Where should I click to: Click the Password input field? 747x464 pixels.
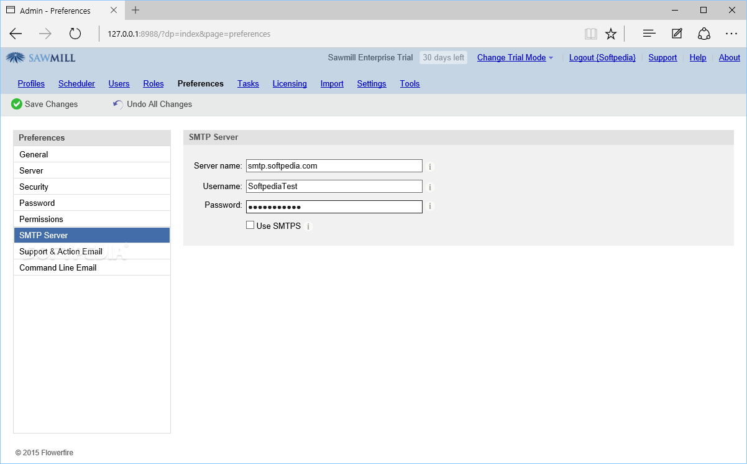(x=334, y=206)
